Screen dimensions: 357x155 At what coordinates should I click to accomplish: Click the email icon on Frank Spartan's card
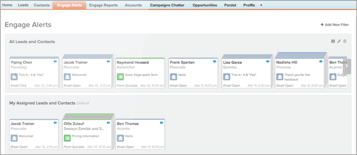tap(174, 77)
